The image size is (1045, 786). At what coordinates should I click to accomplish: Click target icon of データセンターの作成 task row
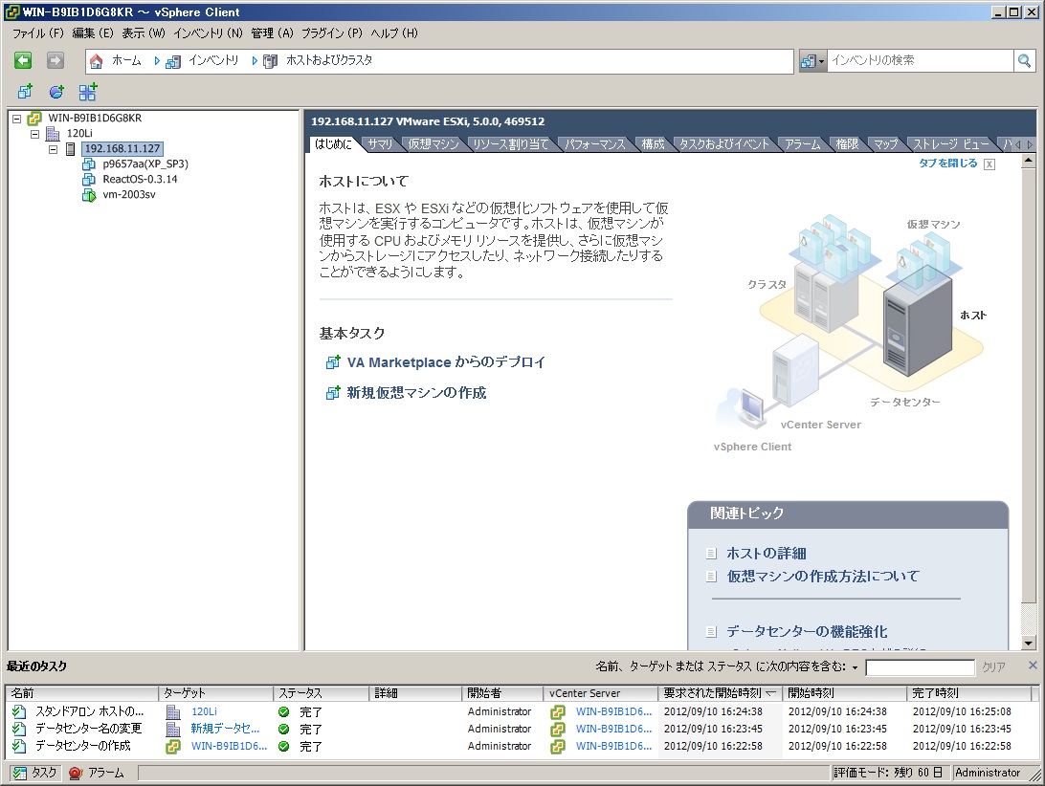pos(172,747)
